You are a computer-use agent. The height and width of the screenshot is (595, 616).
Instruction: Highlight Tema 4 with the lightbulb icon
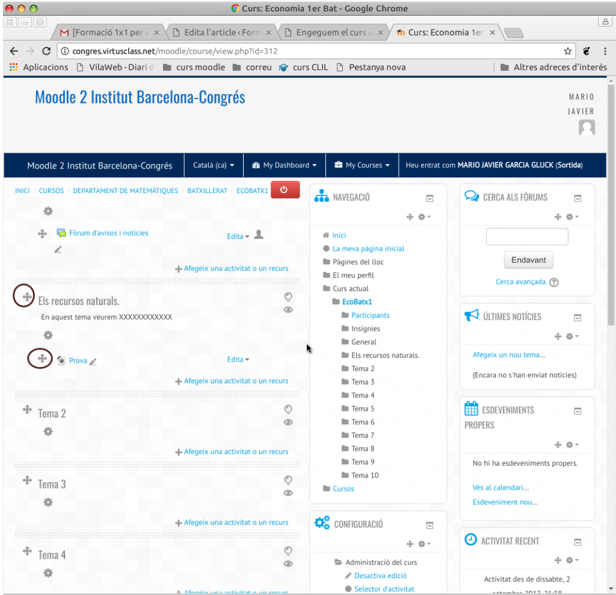coord(288,550)
